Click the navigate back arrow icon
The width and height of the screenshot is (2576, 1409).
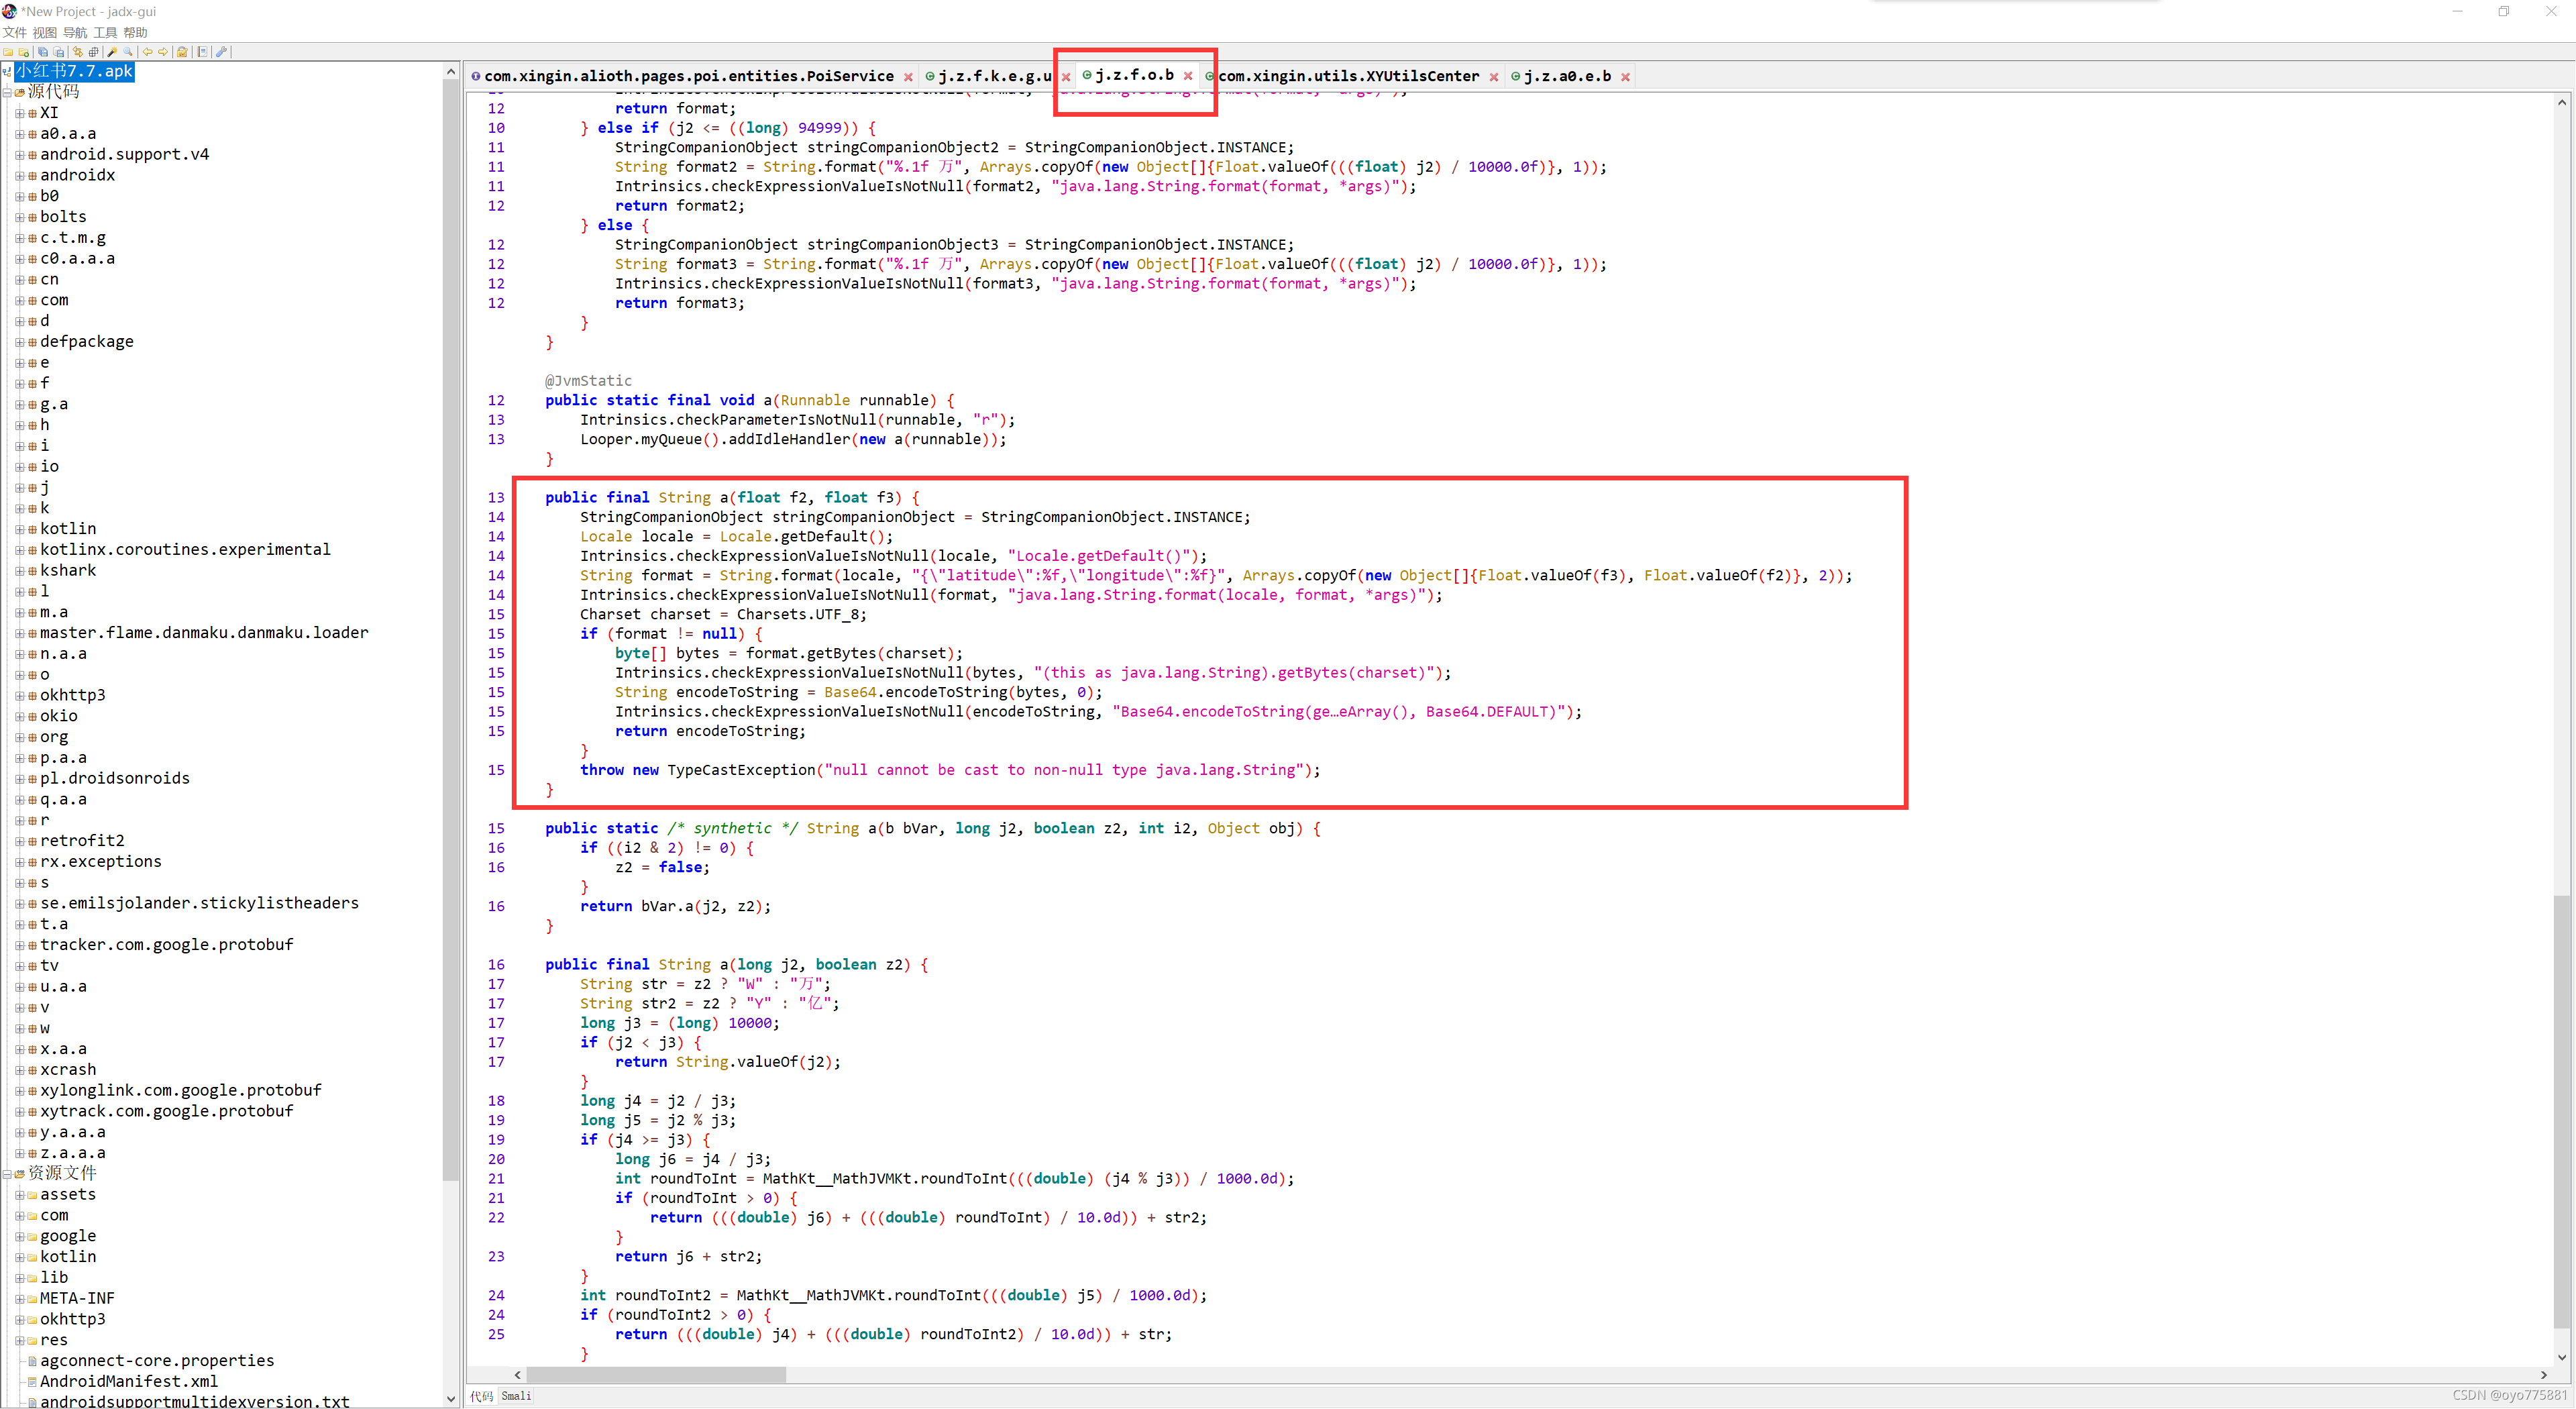pyautogui.click(x=148, y=52)
